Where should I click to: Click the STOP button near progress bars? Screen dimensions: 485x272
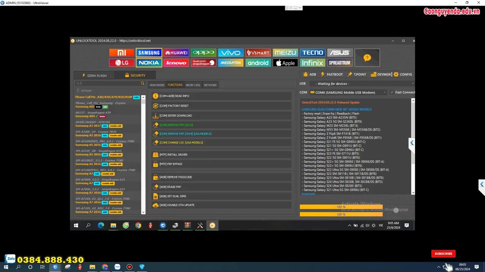click(x=401, y=210)
